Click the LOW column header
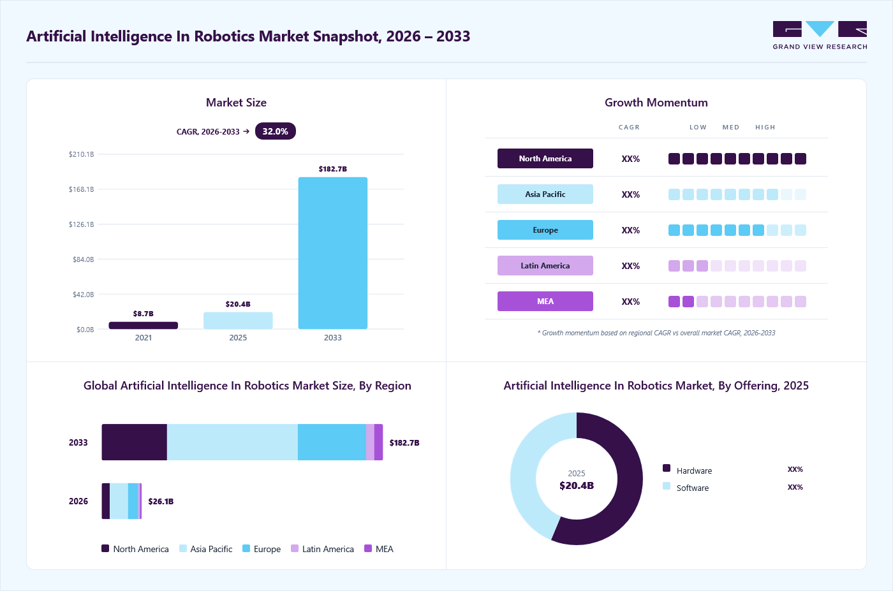This screenshot has height=591, width=893. pos(698,128)
